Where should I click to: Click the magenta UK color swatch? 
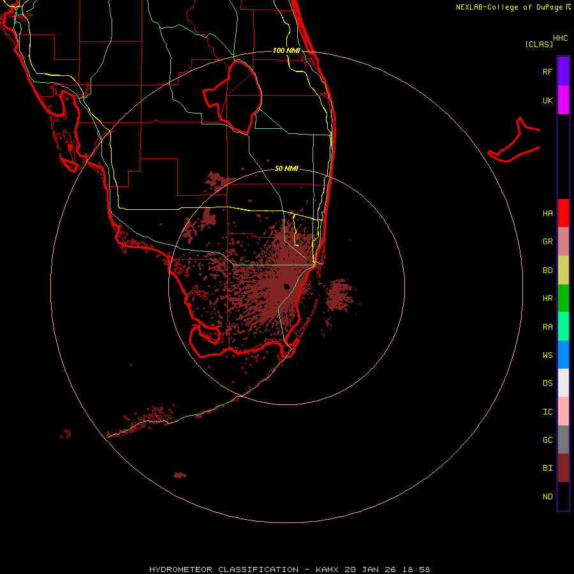pyautogui.click(x=563, y=100)
